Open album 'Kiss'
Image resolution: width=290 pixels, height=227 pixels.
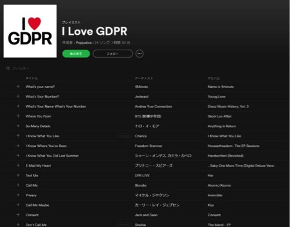click(211, 205)
